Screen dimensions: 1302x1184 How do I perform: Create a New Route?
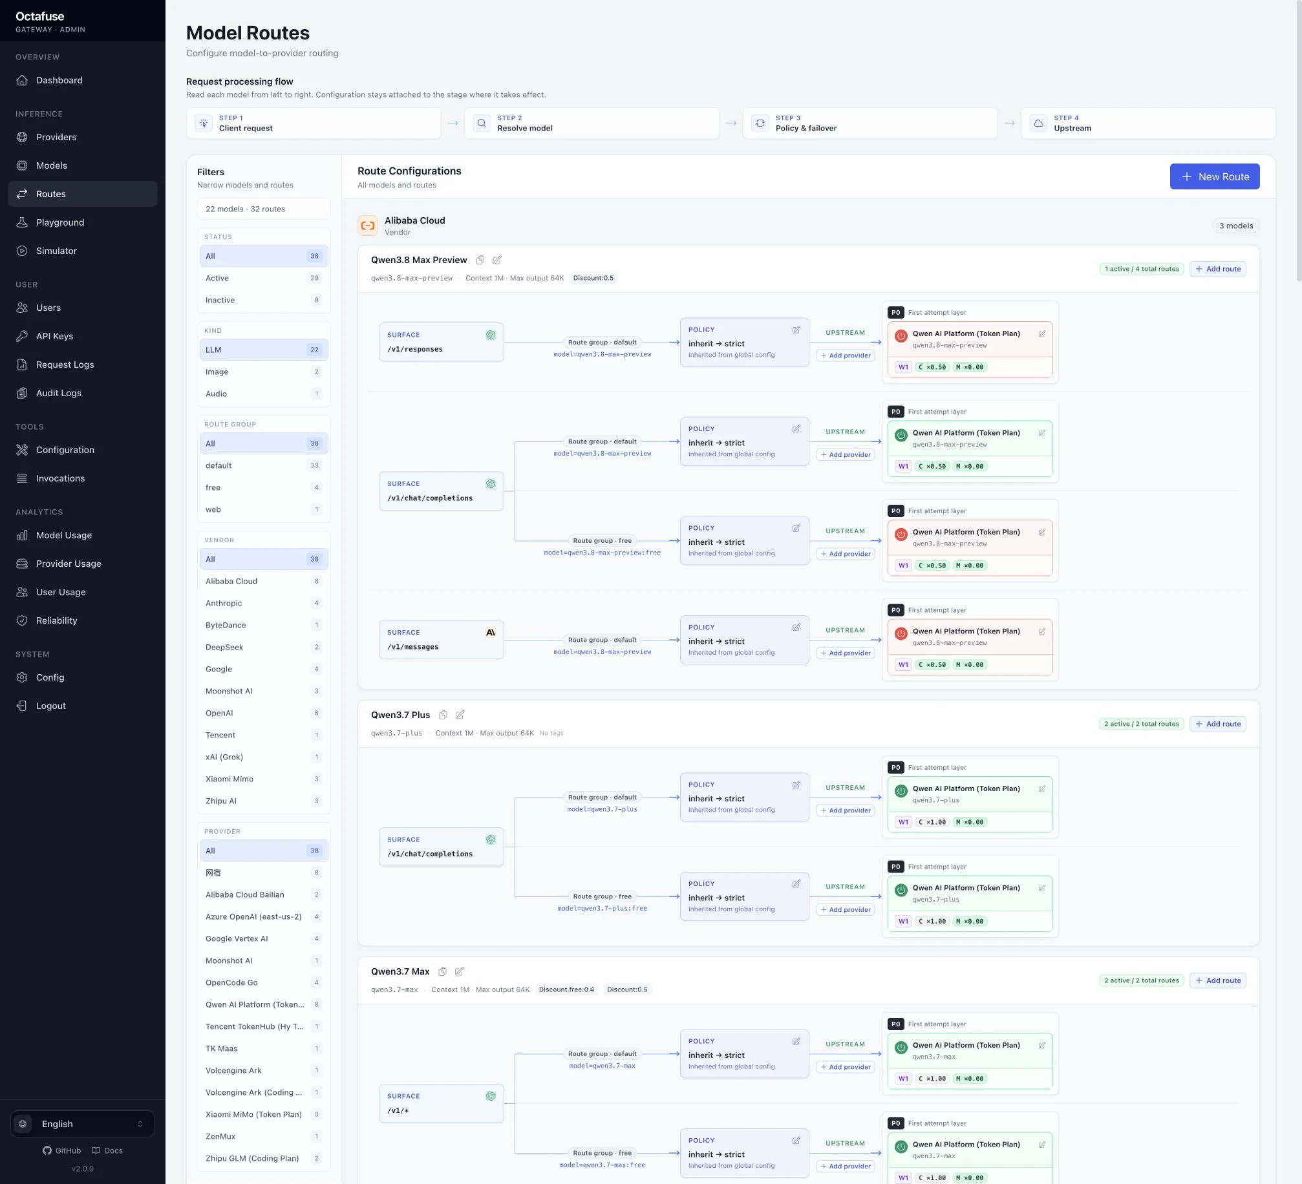coord(1215,176)
